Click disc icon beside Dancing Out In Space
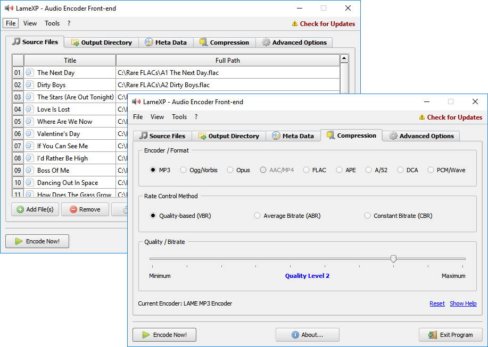This screenshot has width=488, height=347. [x=29, y=182]
